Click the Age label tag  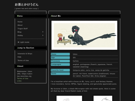tap(60, 58)
